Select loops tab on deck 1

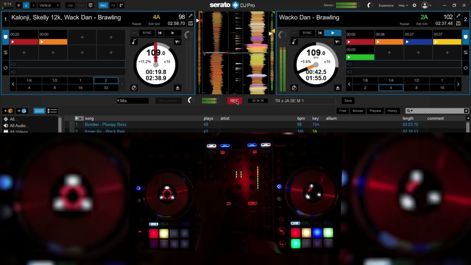click(x=5, y=68)
